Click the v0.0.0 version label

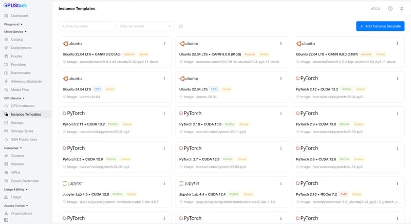(376, 9)
